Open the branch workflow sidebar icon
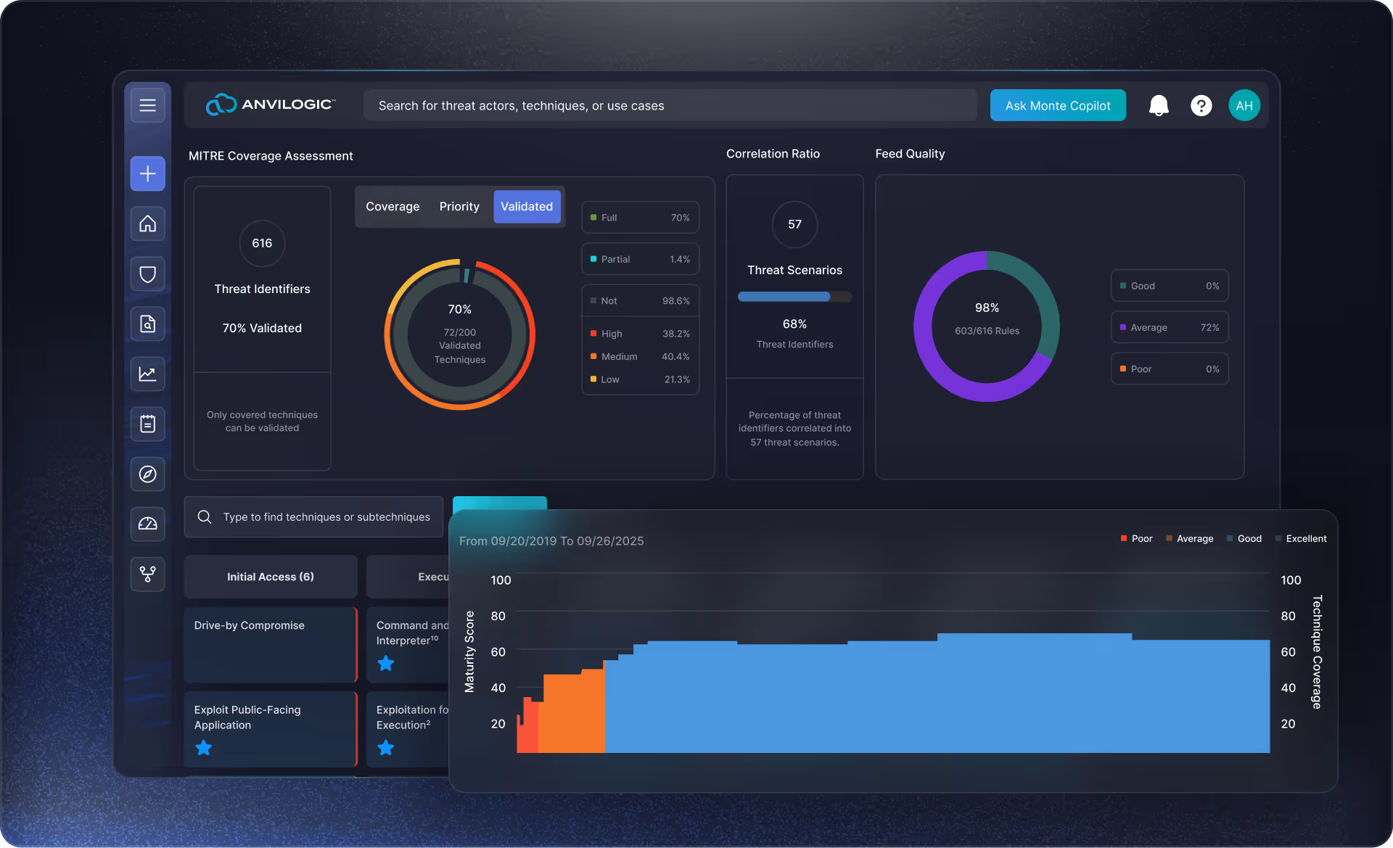 [147, 575]
